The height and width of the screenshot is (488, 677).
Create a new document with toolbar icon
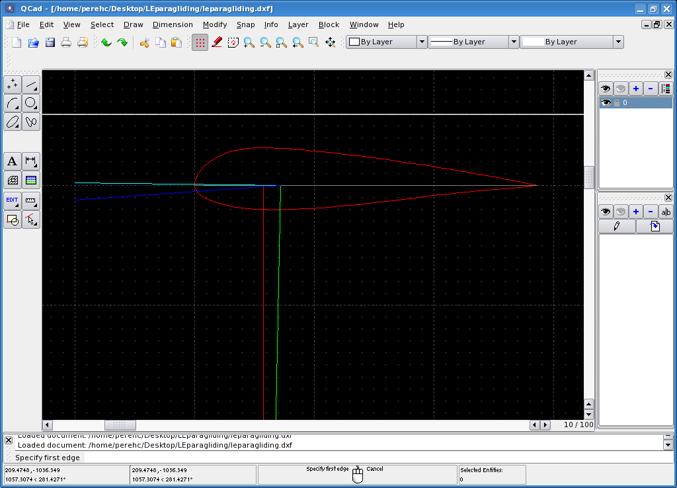coord(17,42)
